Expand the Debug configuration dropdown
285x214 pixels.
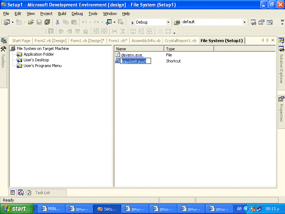168,22
